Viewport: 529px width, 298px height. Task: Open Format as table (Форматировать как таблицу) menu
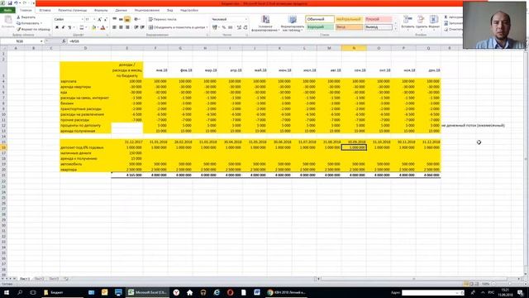[x=292, y=23]
